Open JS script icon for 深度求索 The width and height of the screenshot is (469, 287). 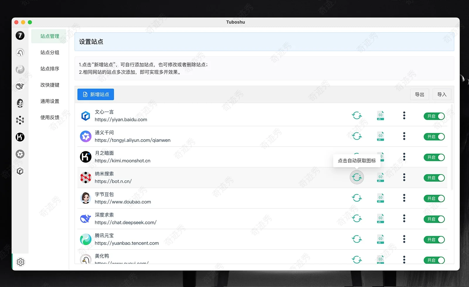coord(380,219)
